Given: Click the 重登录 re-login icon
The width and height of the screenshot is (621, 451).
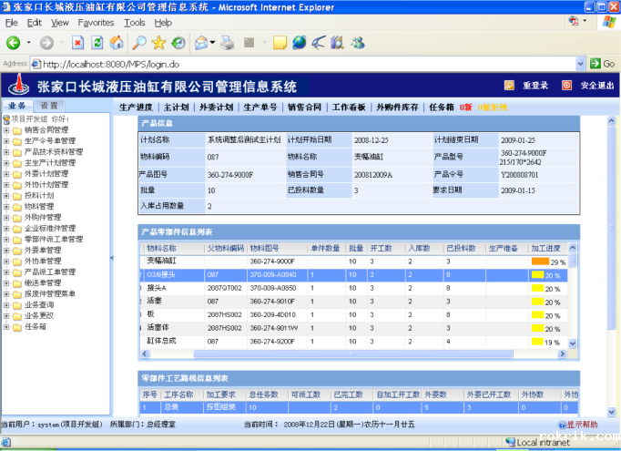Looking at the screenshot, I should [510, 86].
